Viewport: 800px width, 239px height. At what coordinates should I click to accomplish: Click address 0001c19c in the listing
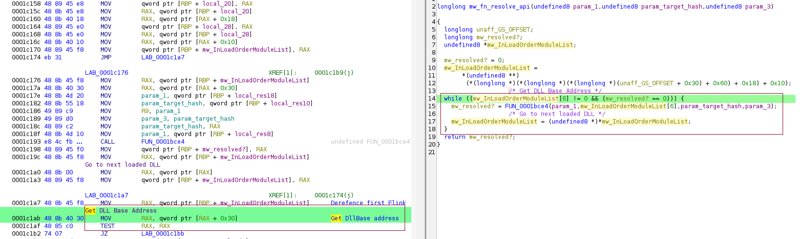(26, 156)
